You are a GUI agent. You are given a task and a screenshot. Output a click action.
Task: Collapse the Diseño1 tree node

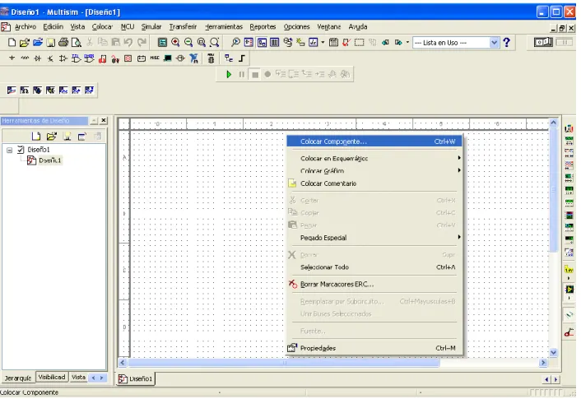[10, 150]
